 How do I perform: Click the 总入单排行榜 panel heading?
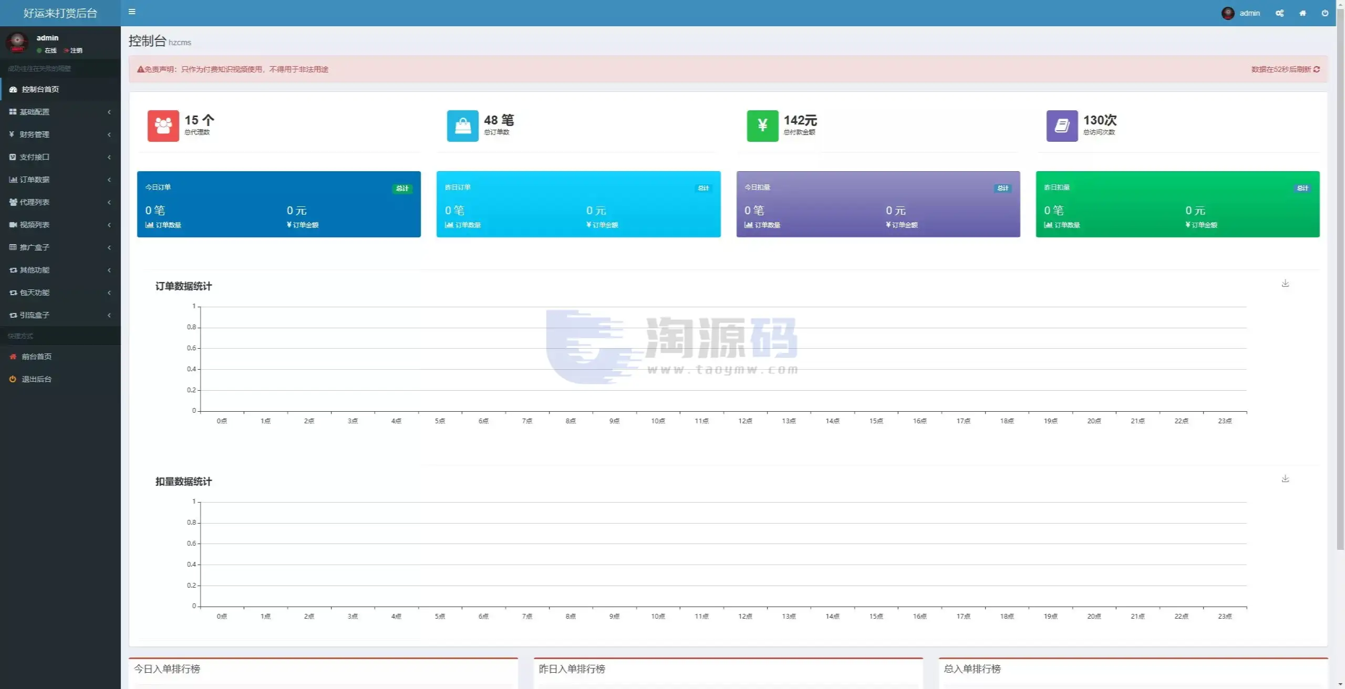pyautogui.click(x=972, y=669)
